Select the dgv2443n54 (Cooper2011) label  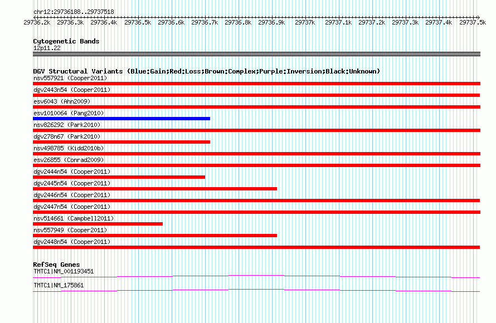point(72,90)
